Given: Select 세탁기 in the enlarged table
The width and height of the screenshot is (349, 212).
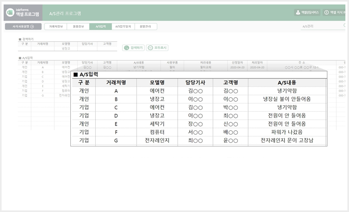Looking at the screenshot, I should pyautogui.click(x=157, y=124).
